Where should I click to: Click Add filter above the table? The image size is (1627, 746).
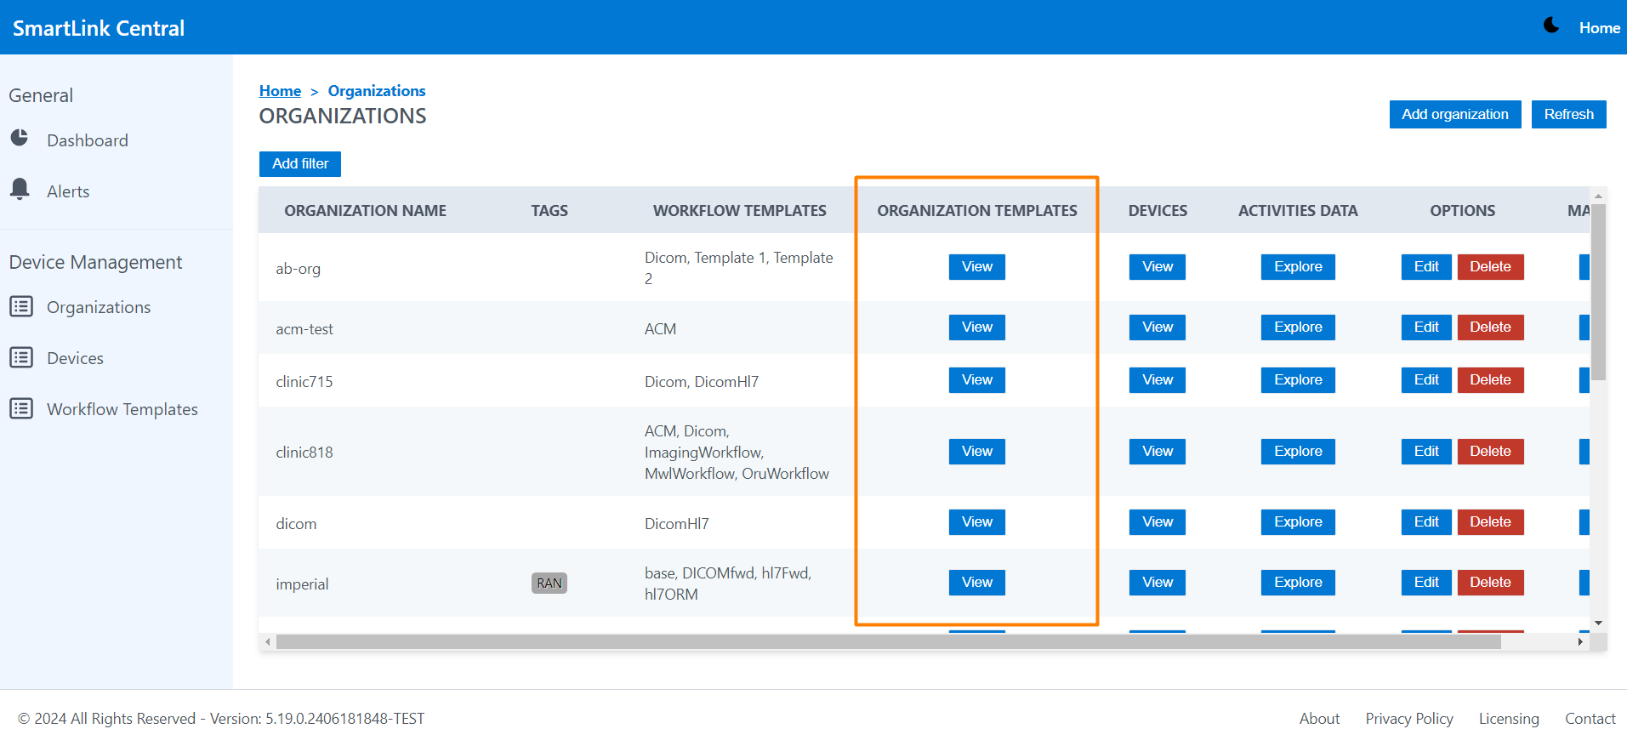click(x=299, y=163)
